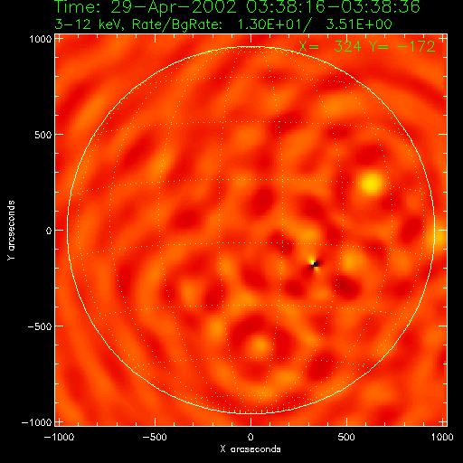The height and width of the screenshot is (463, 463).
Task: Click the Y-axis tick label 0
Action: pos(49,231)
